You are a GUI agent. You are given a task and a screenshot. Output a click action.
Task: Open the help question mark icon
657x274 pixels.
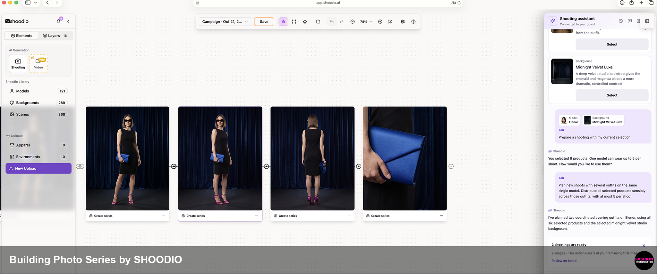point(414,22)
